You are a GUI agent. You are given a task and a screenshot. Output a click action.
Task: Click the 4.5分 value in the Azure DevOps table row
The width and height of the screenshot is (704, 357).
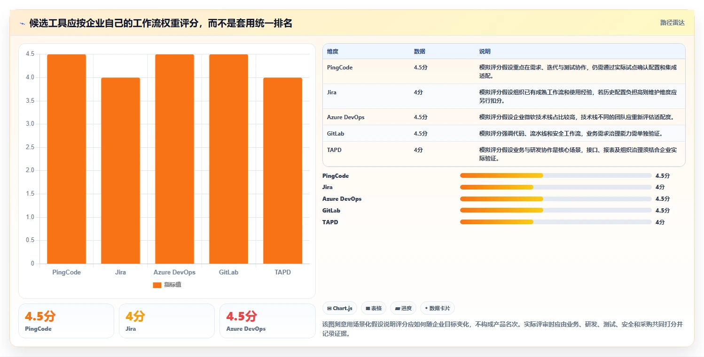[x=421, y=117]
